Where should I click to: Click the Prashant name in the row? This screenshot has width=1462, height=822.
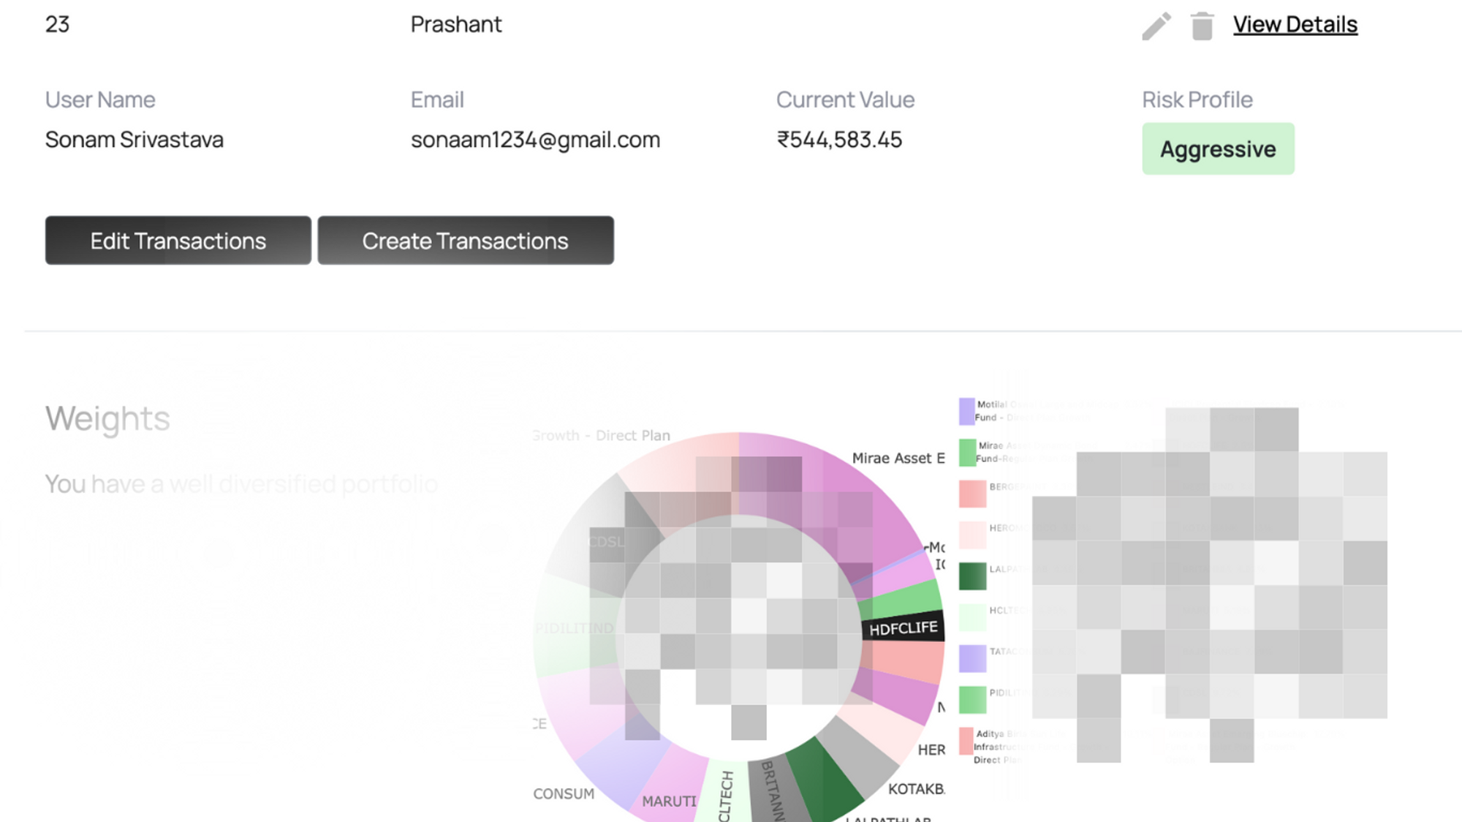tap(456, 25)
